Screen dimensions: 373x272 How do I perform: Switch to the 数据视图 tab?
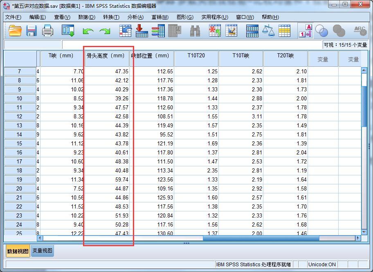click(x=18, y=251)
